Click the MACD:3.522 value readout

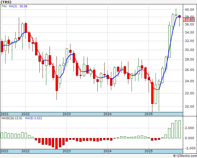coord(34,118)
